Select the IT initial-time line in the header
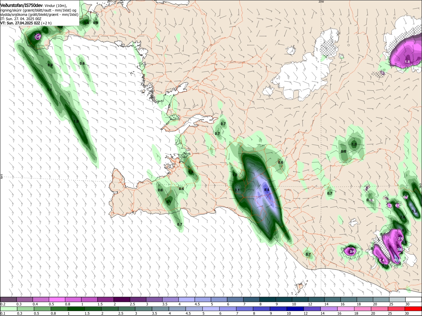The height and width of the screenshot is (316, 422). (x=21, y=19)
